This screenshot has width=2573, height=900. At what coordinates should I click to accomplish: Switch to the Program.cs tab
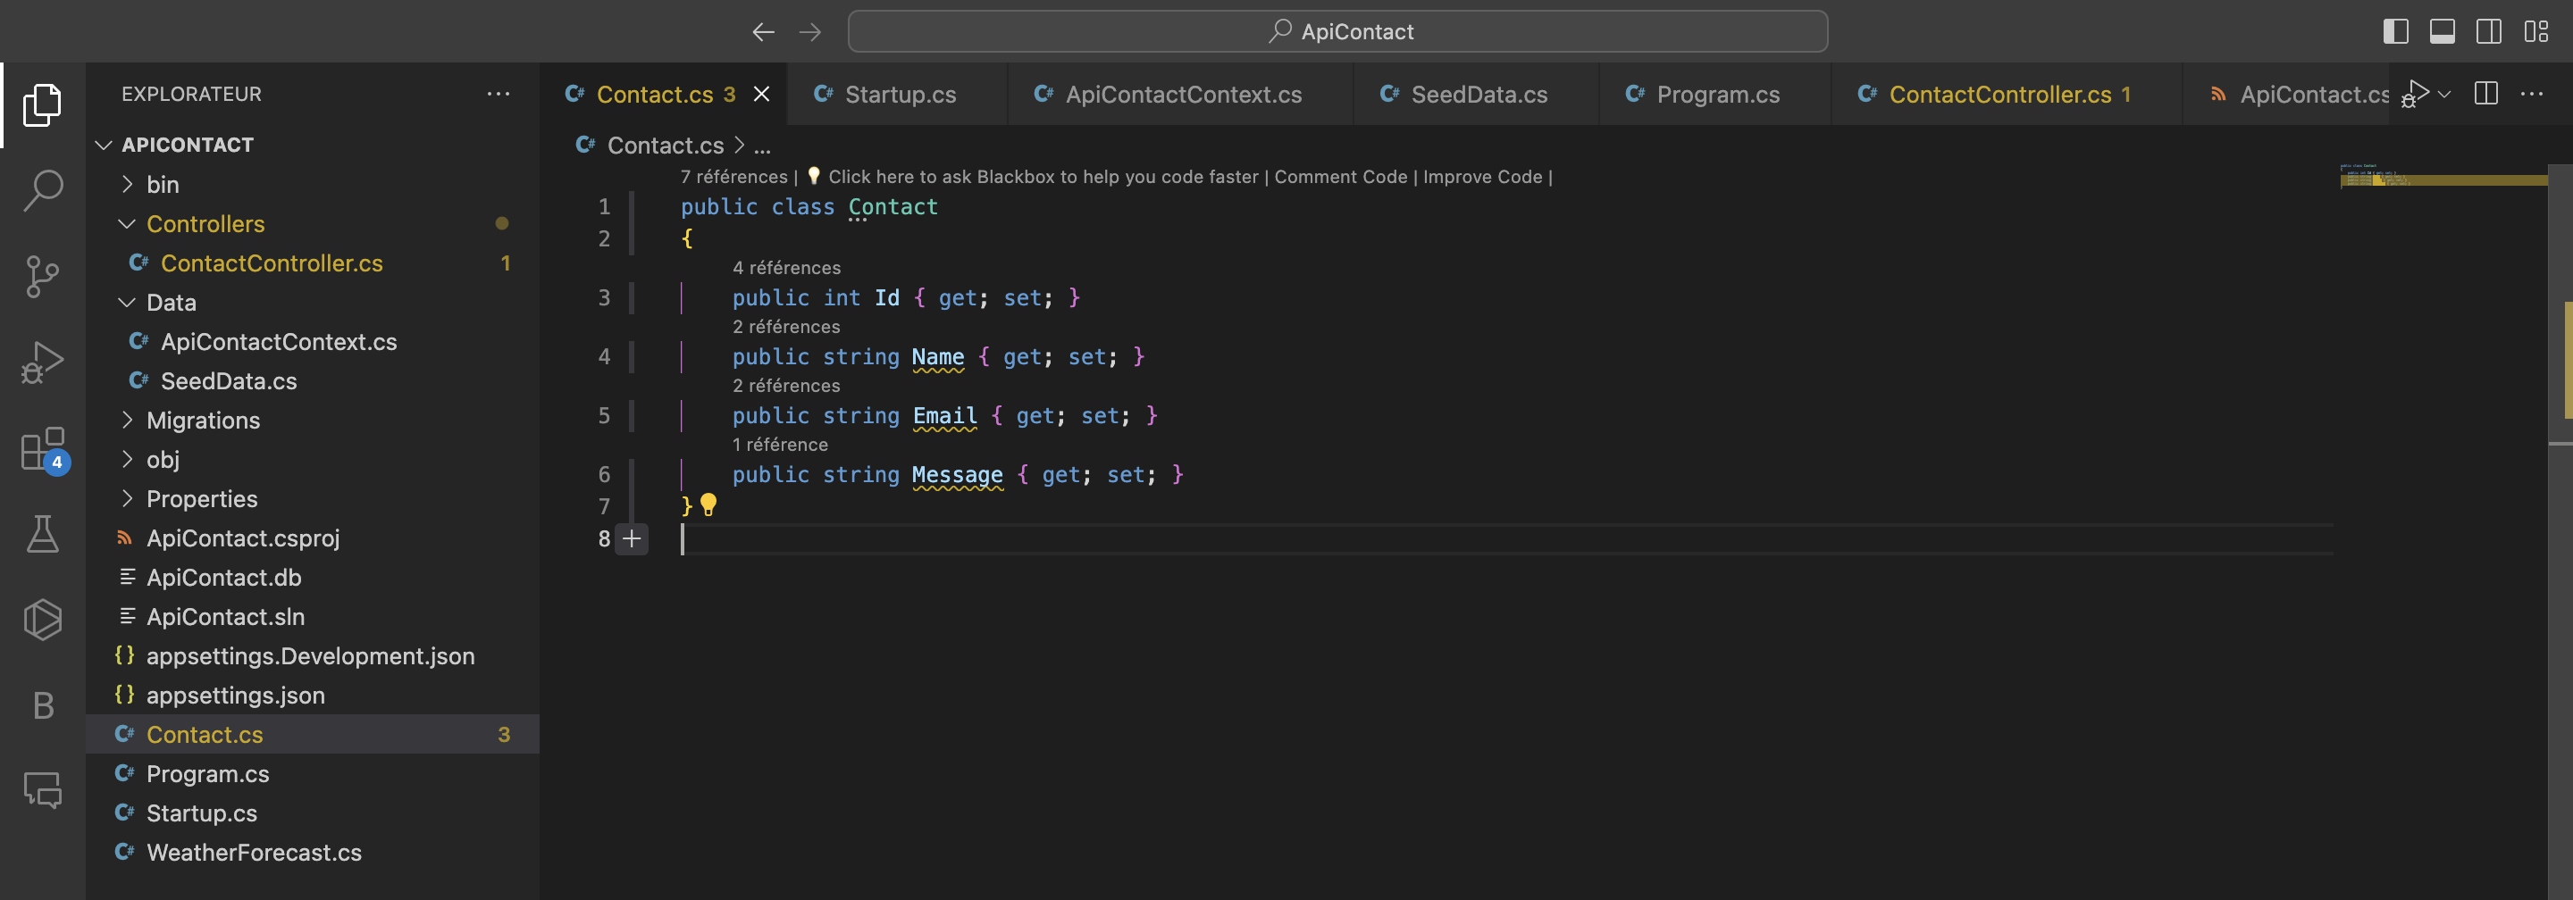coord(1715,94)
